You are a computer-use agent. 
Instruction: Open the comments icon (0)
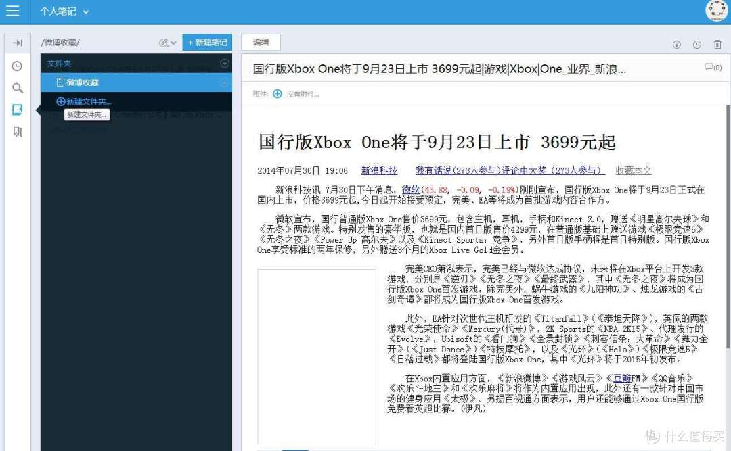[713, 67]
